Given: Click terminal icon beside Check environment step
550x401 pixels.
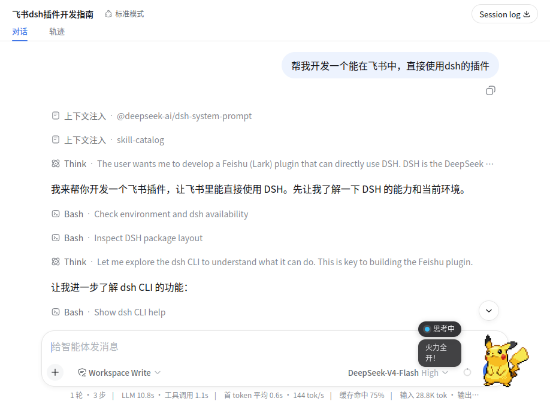Looking at the screenshot, I should pyautogui.click(x=56, y=214).
